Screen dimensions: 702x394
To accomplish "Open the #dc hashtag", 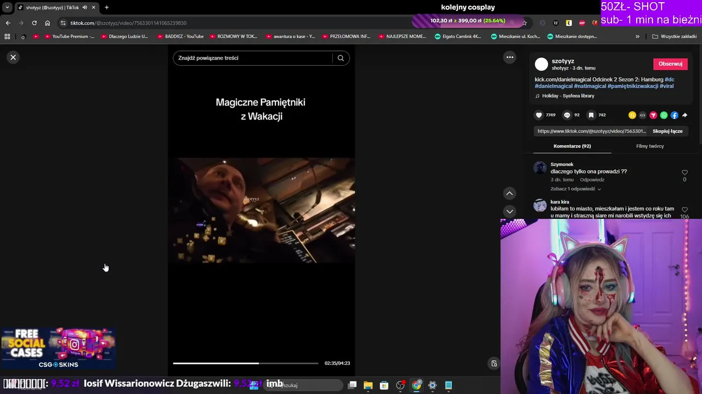I will (669, 79).
